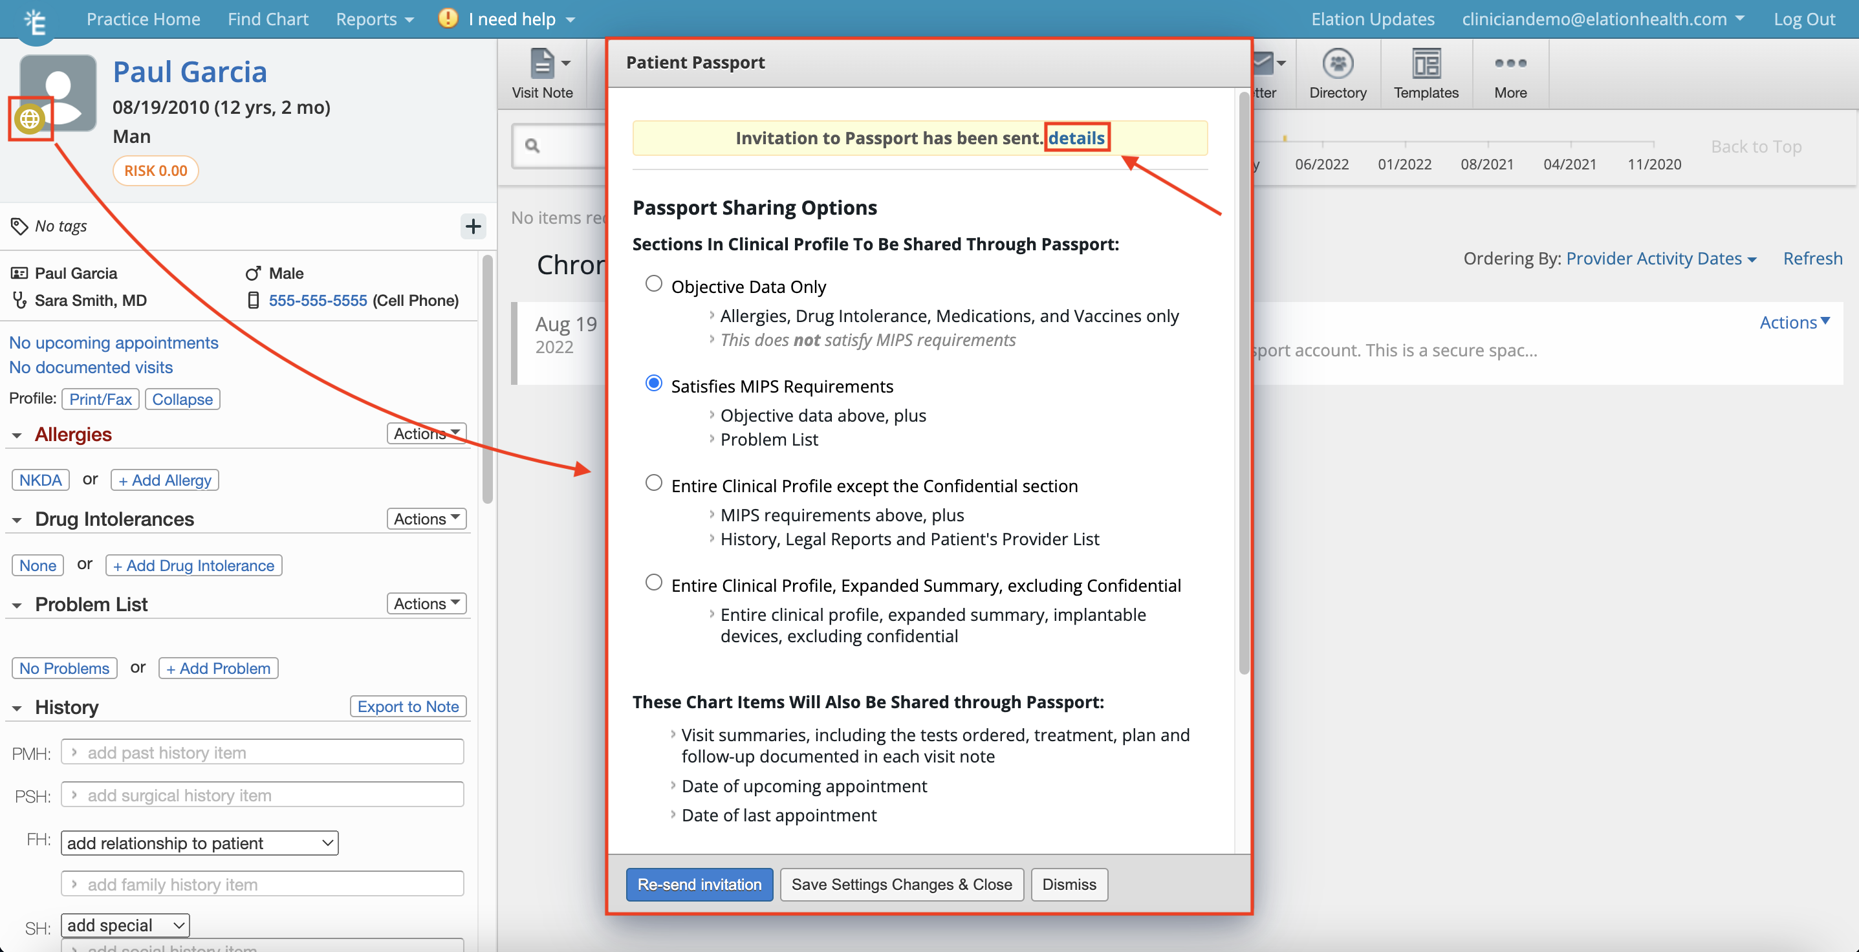Click Export to Note
This screenshot has height=952, width=1859.
(x=408, y=707)
